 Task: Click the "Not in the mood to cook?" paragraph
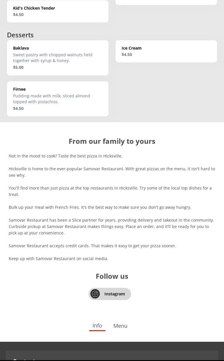coord(65,156)
